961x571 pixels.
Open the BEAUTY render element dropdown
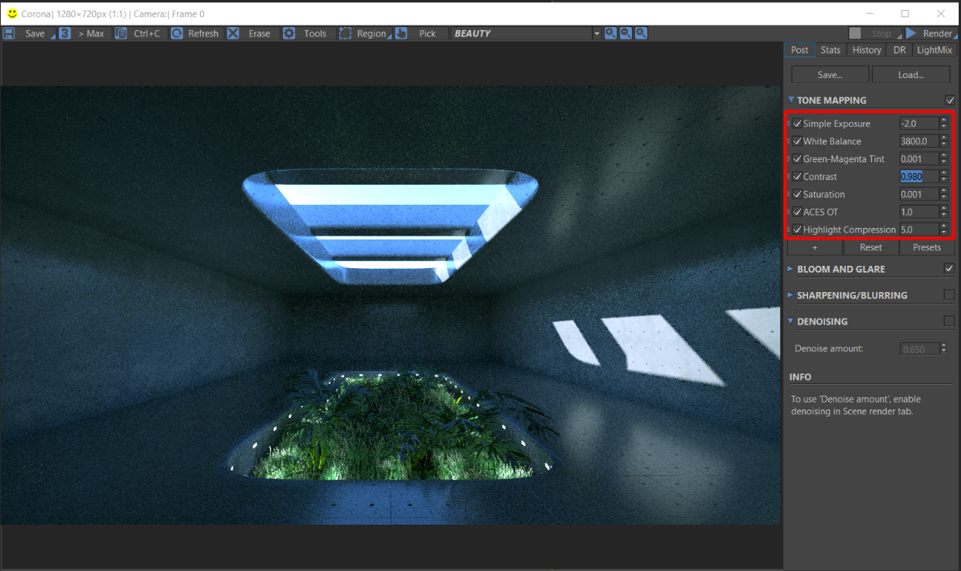point(596,33)
